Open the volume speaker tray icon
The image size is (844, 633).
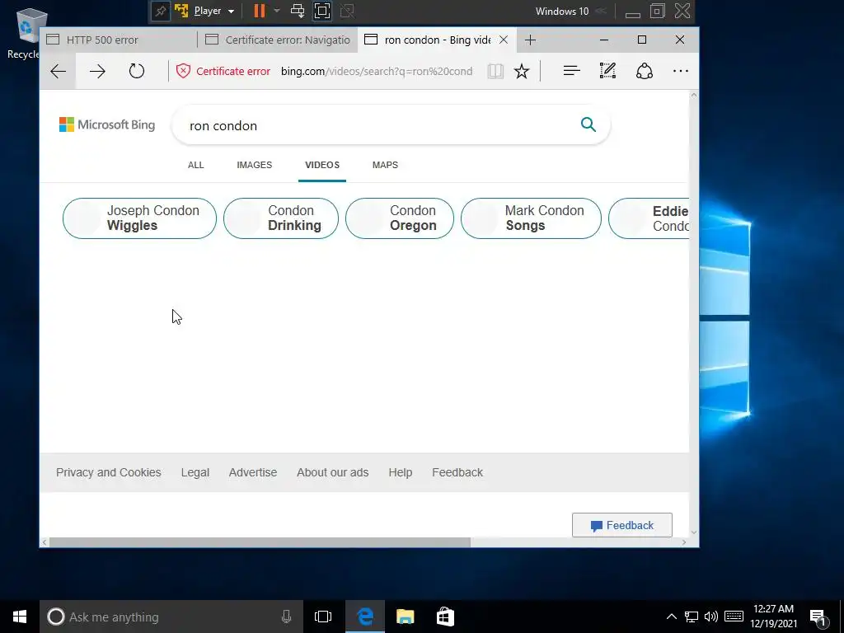click(711, 617)
